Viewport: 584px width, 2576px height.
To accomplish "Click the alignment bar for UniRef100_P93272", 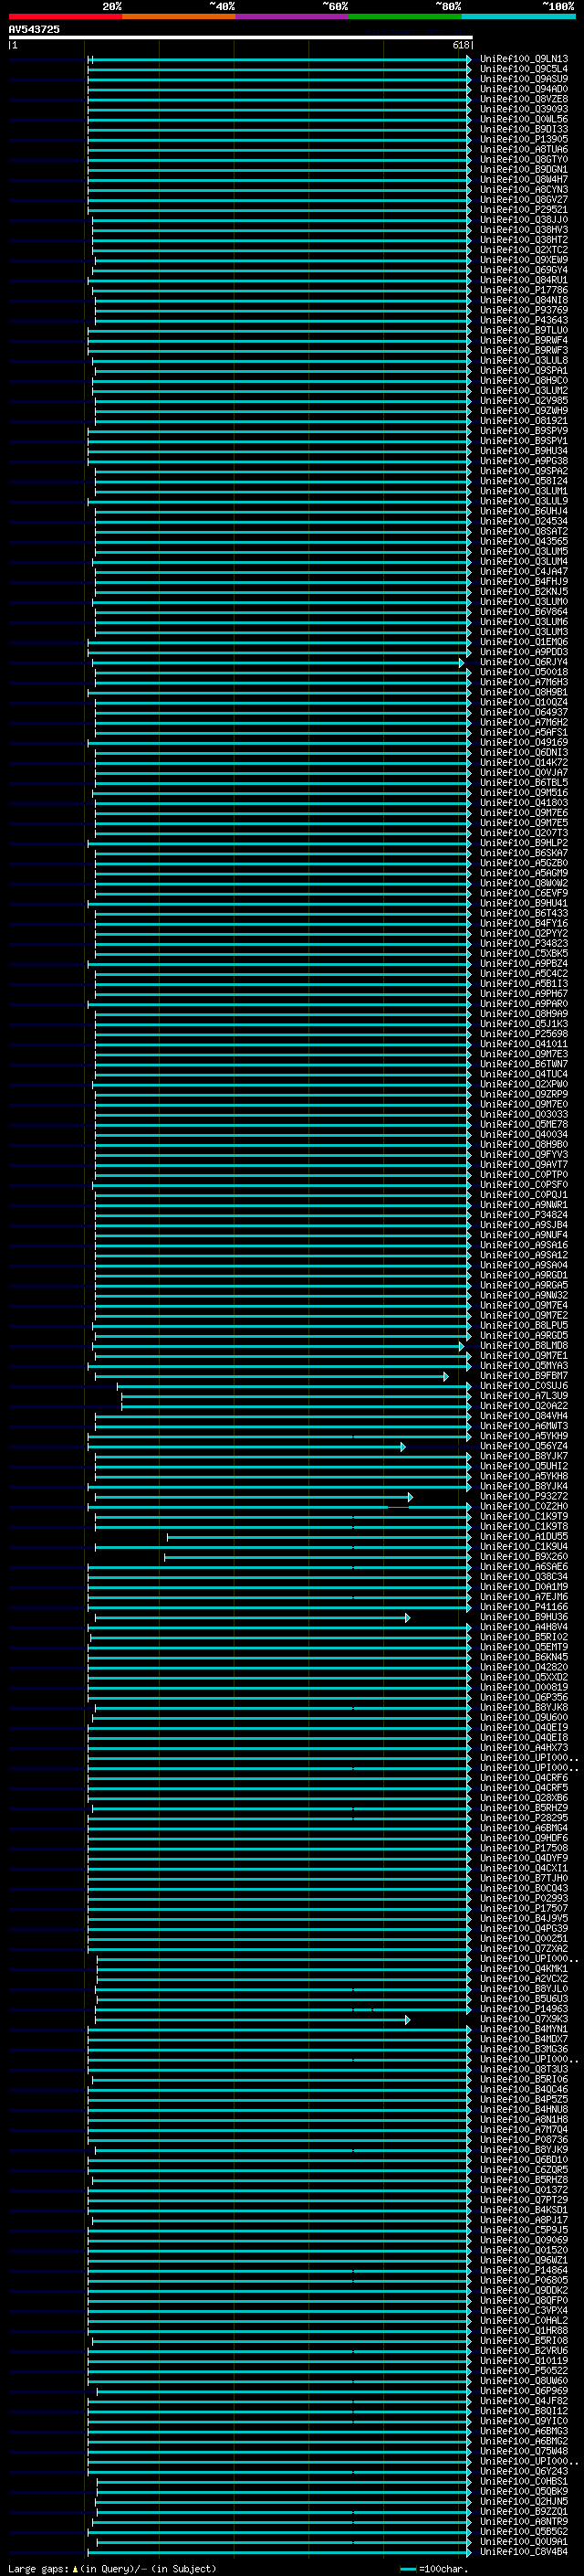I will (254, 1497).
